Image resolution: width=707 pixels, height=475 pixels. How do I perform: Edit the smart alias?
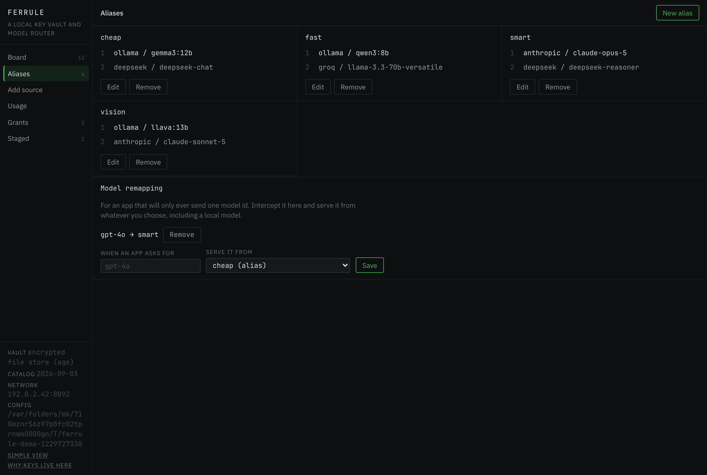522,87
